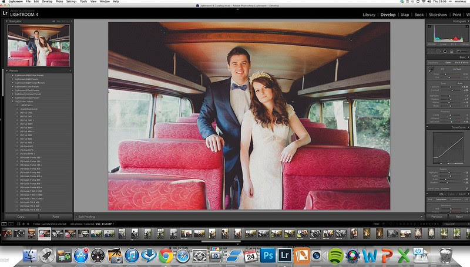
Task: Collapse VSCO Film Nikon preset folder
Action: (12, 102)
